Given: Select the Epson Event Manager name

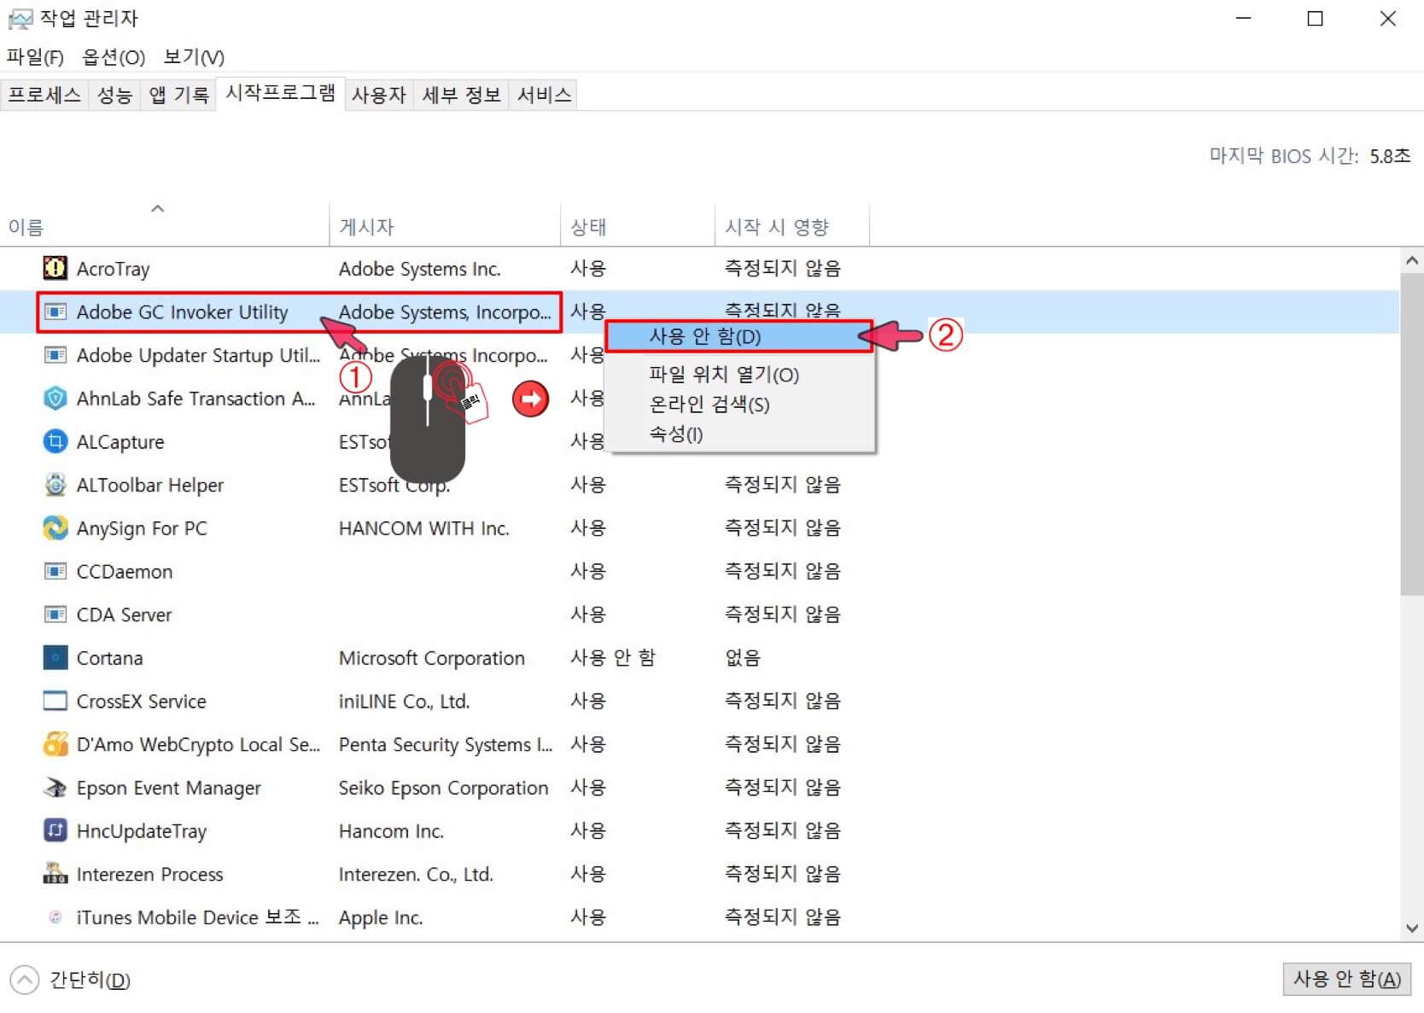Looking at the screenshot, I should [x=168, y=788].
